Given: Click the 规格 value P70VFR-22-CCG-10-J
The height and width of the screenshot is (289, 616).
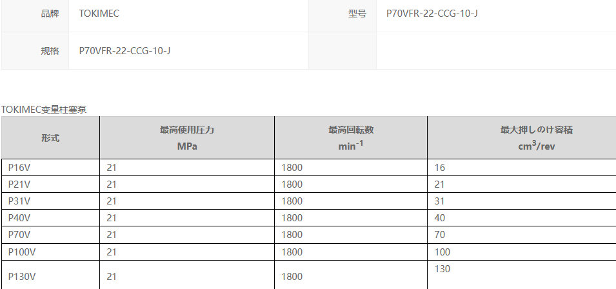Looking at the screenshot, I should click(124, 50).
